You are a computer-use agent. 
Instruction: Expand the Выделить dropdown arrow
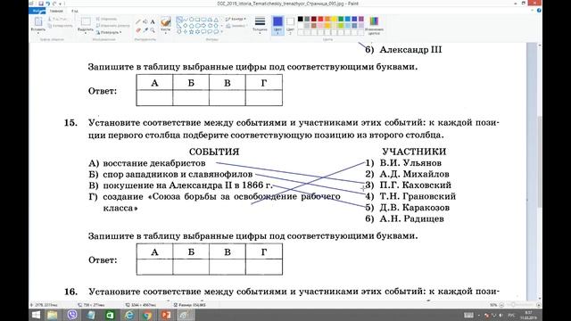point(86,32)
